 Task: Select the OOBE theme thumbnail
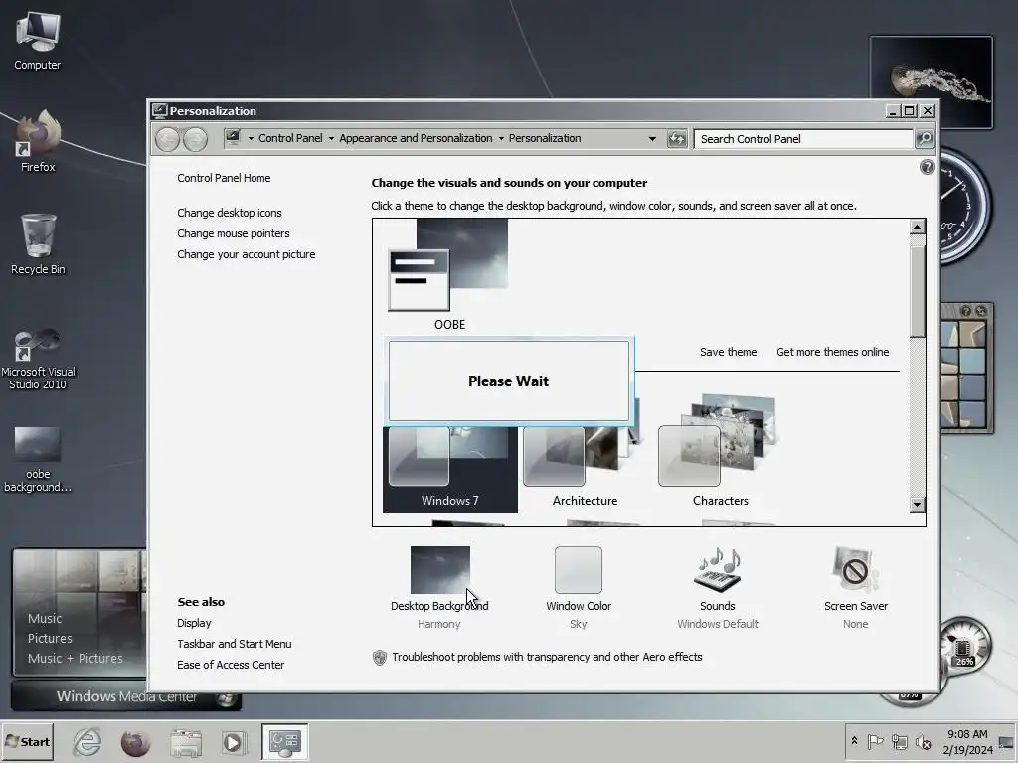[449, 274]
